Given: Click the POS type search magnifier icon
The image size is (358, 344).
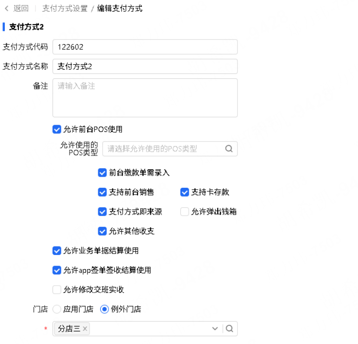Looking at the screenshot, I should (229, 149).
